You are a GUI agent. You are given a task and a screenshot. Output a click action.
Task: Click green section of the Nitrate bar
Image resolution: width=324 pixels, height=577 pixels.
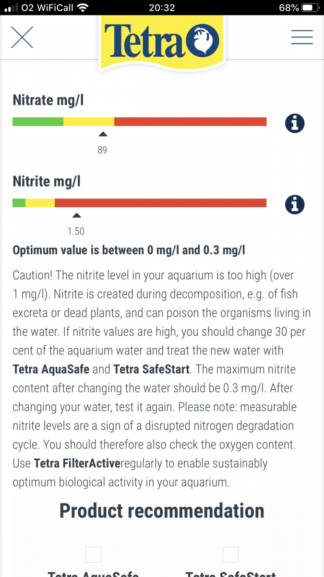38,122
